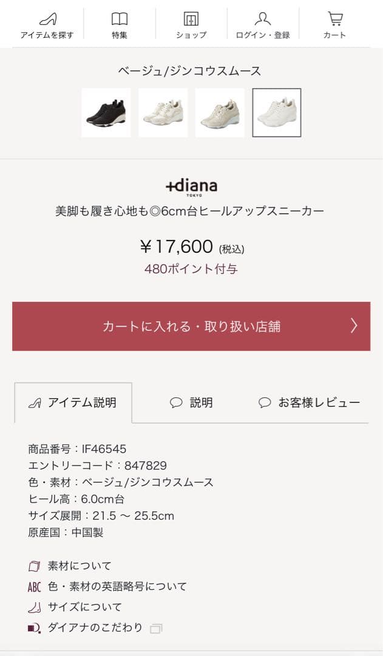Switch to the 説明 tab

coord(191,403)
